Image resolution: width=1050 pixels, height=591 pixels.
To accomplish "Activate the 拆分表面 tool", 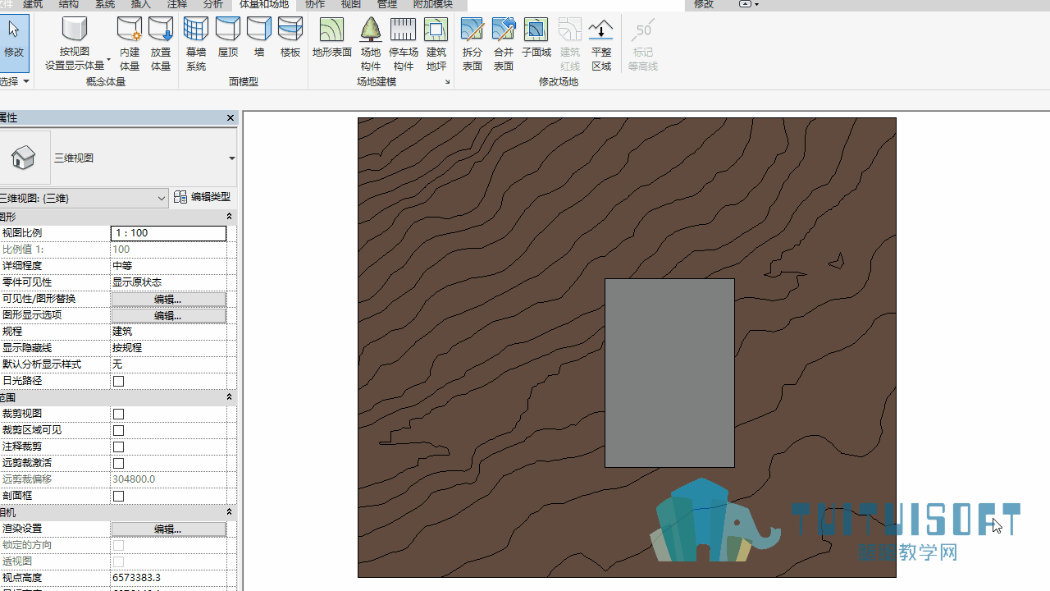I will [472, 44].
